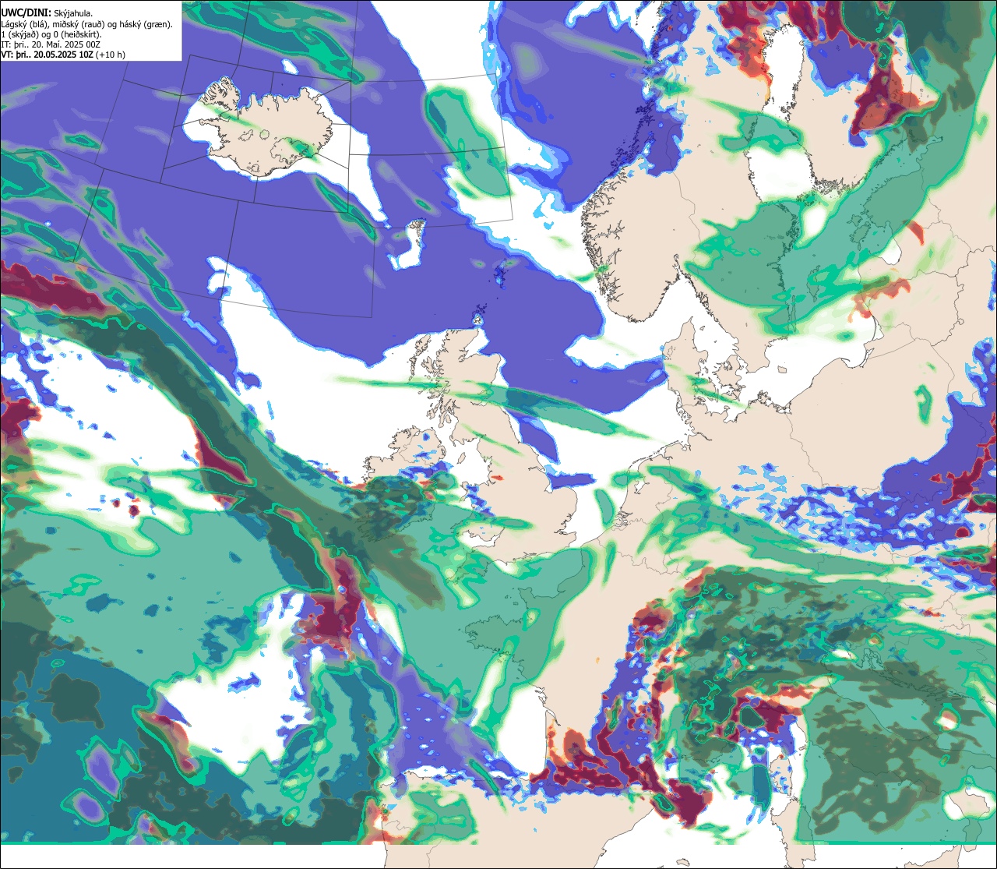
Task: Click the "UWC/DINI: Skýjahula." title line
Action: tap(47, 13)
